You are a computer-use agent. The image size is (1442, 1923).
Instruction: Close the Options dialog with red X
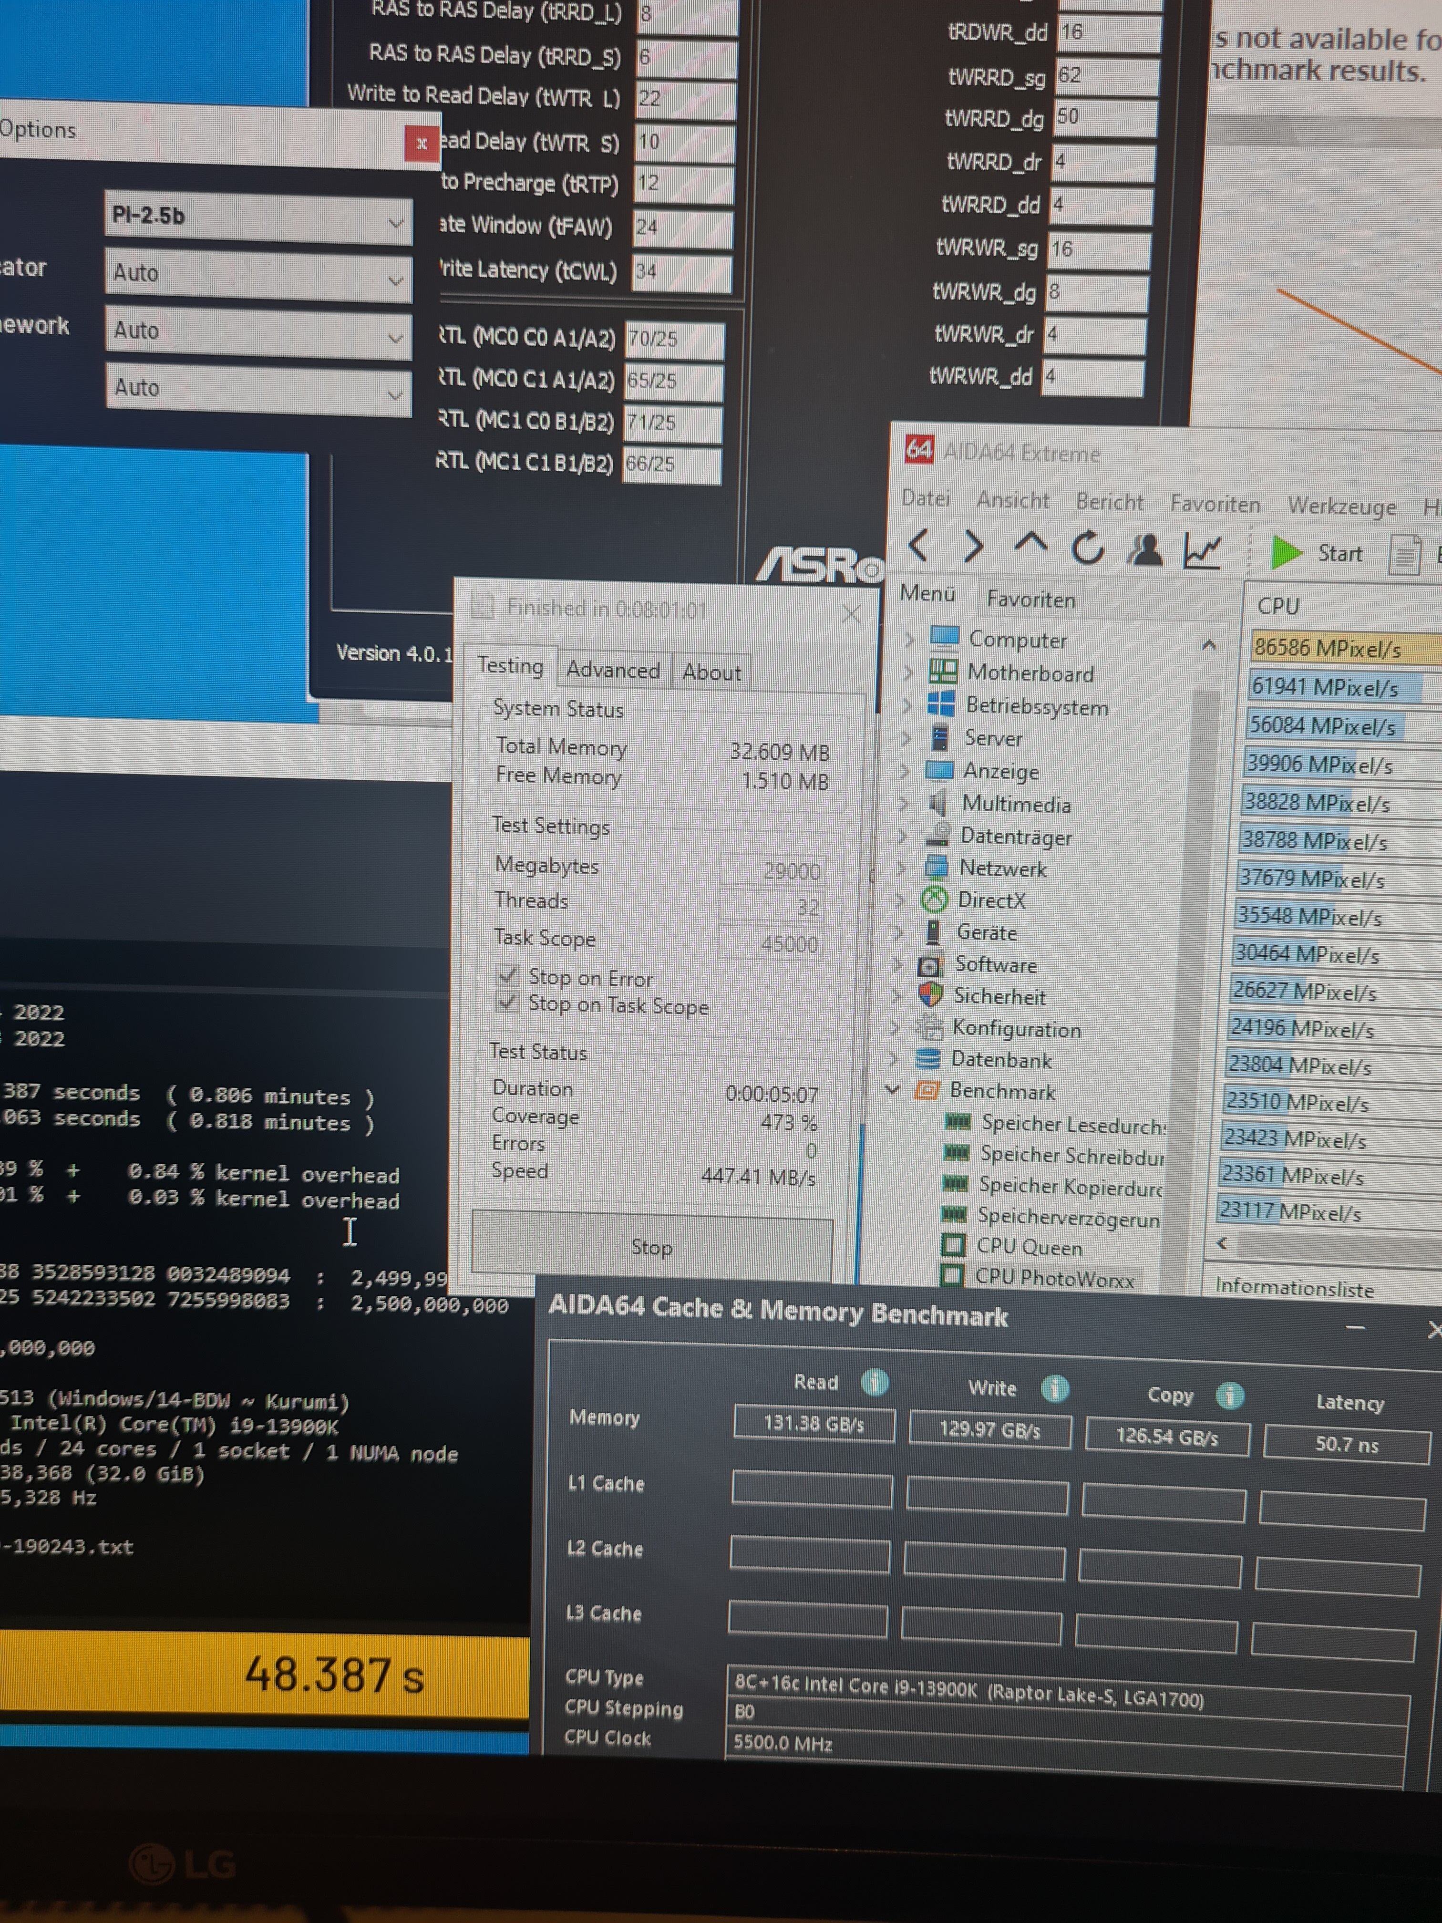[x=422, y=144]
